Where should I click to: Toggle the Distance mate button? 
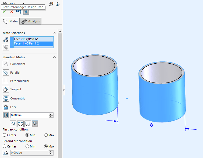point(6,115)
